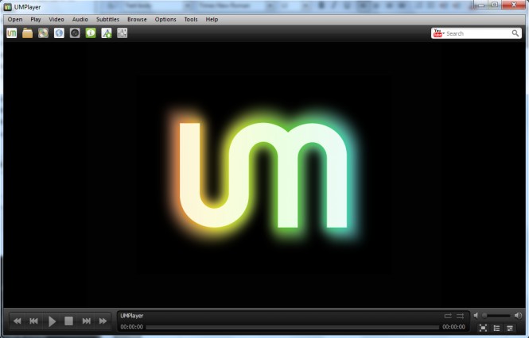Click the dark round radio toolbar icon

(x=75, y=33)
